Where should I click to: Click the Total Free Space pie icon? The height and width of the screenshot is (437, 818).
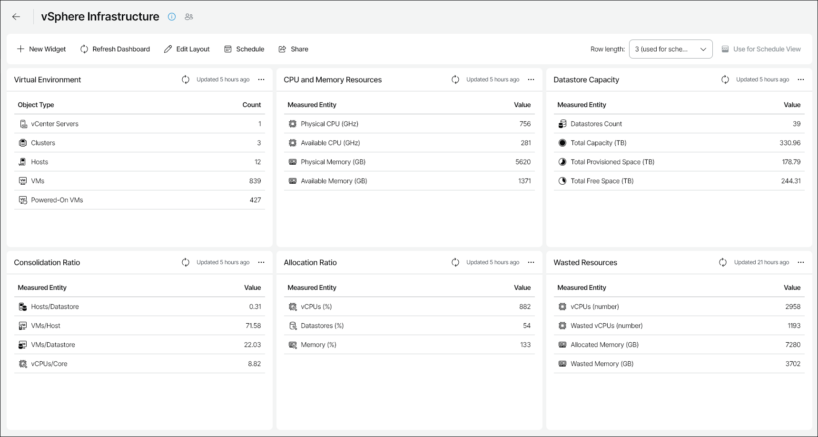click(562, 181)
